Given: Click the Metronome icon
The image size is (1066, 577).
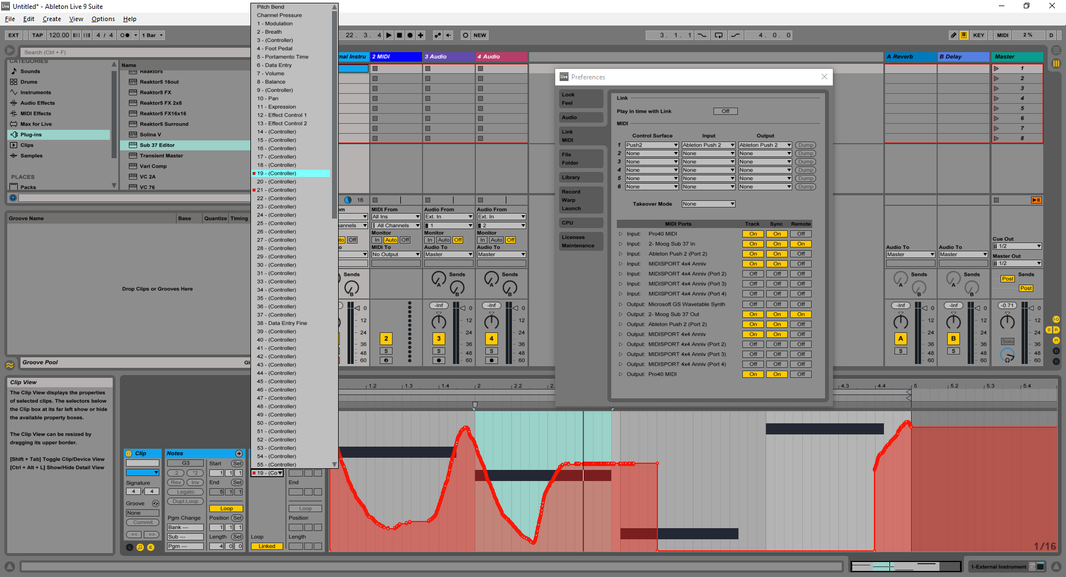Looking at the screenshot, I should [125, 35].
